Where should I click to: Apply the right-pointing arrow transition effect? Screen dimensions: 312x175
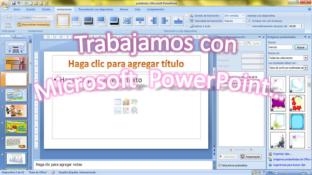coord(165,21)
